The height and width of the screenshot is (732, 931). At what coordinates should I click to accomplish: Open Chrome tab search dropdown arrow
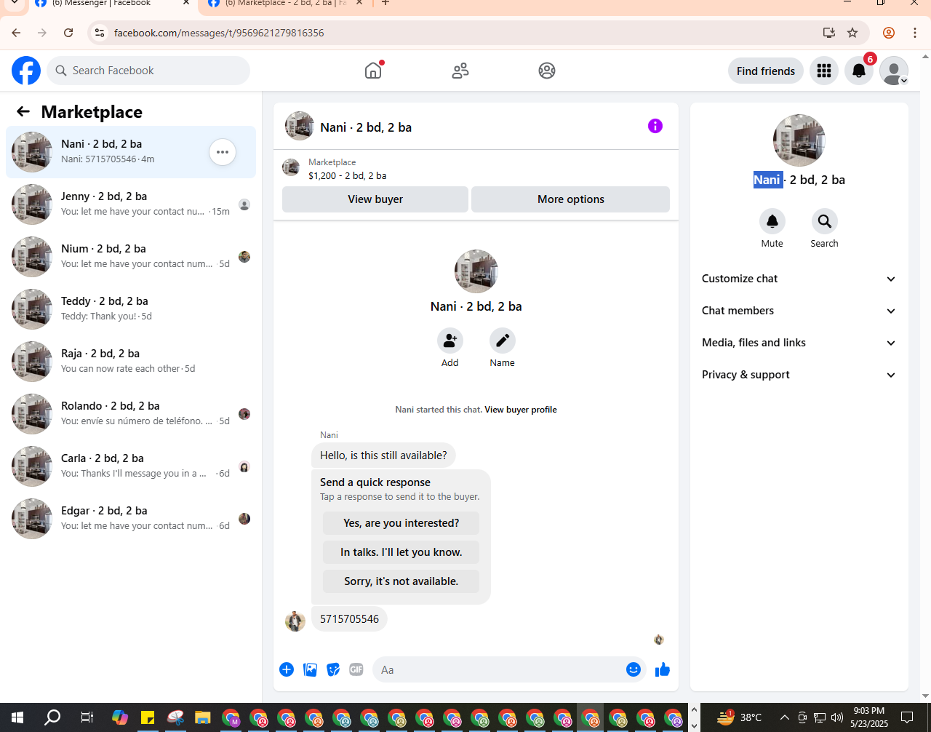tap(14, 3)
